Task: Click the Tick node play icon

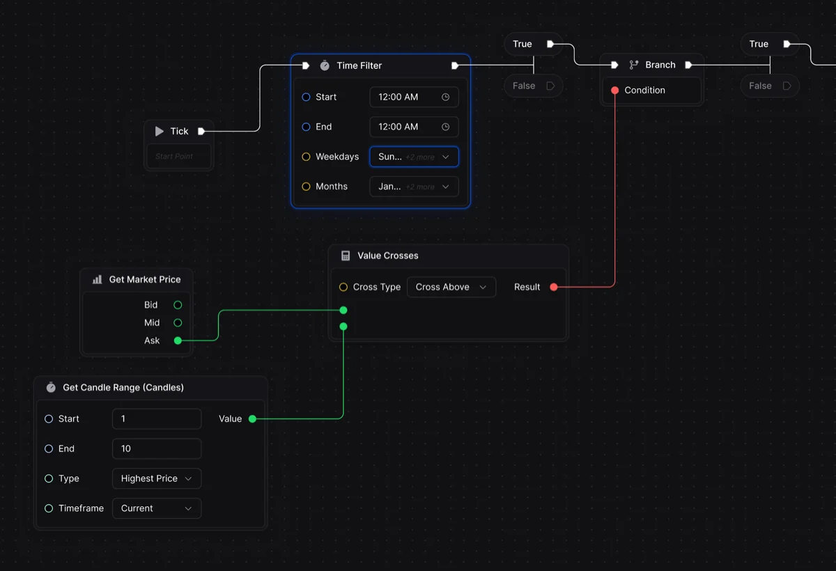Action: click(x=160, y=131)
